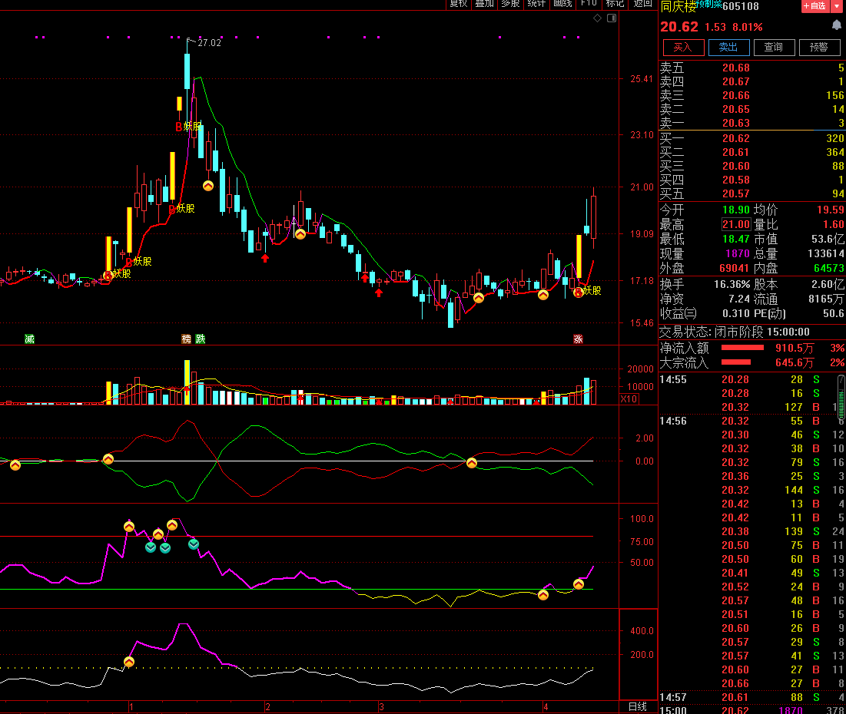Click the first teal down-marker on the magenta oscillator

[151, 547]
